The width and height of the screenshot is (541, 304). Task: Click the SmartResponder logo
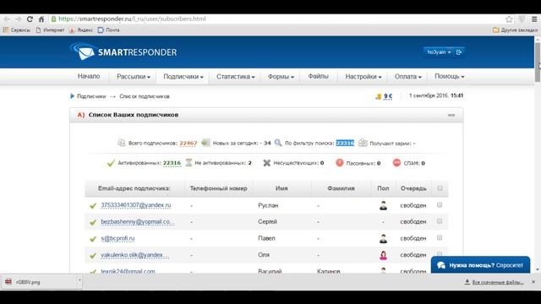(x=123, y=52)
